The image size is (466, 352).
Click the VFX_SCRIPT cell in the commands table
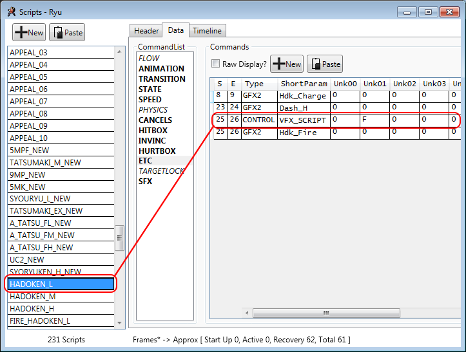(x=303, y=120)
